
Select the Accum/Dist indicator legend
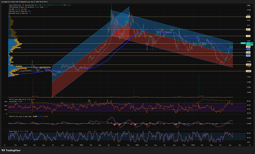pos(13,101)
